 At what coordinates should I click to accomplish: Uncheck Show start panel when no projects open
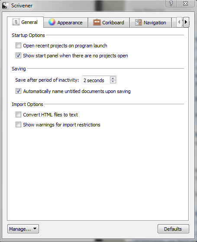(x=18, y=56)
